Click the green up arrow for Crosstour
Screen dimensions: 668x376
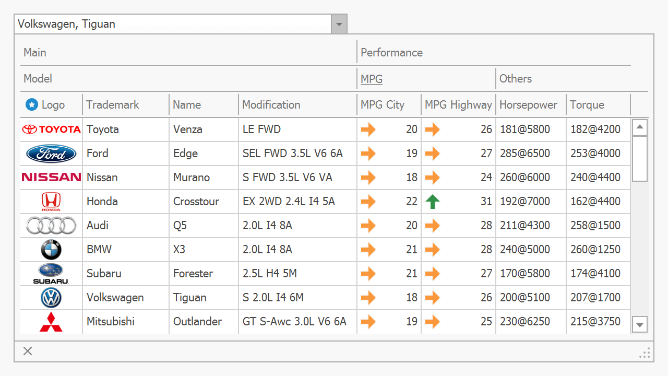click(x=433, y=202)
